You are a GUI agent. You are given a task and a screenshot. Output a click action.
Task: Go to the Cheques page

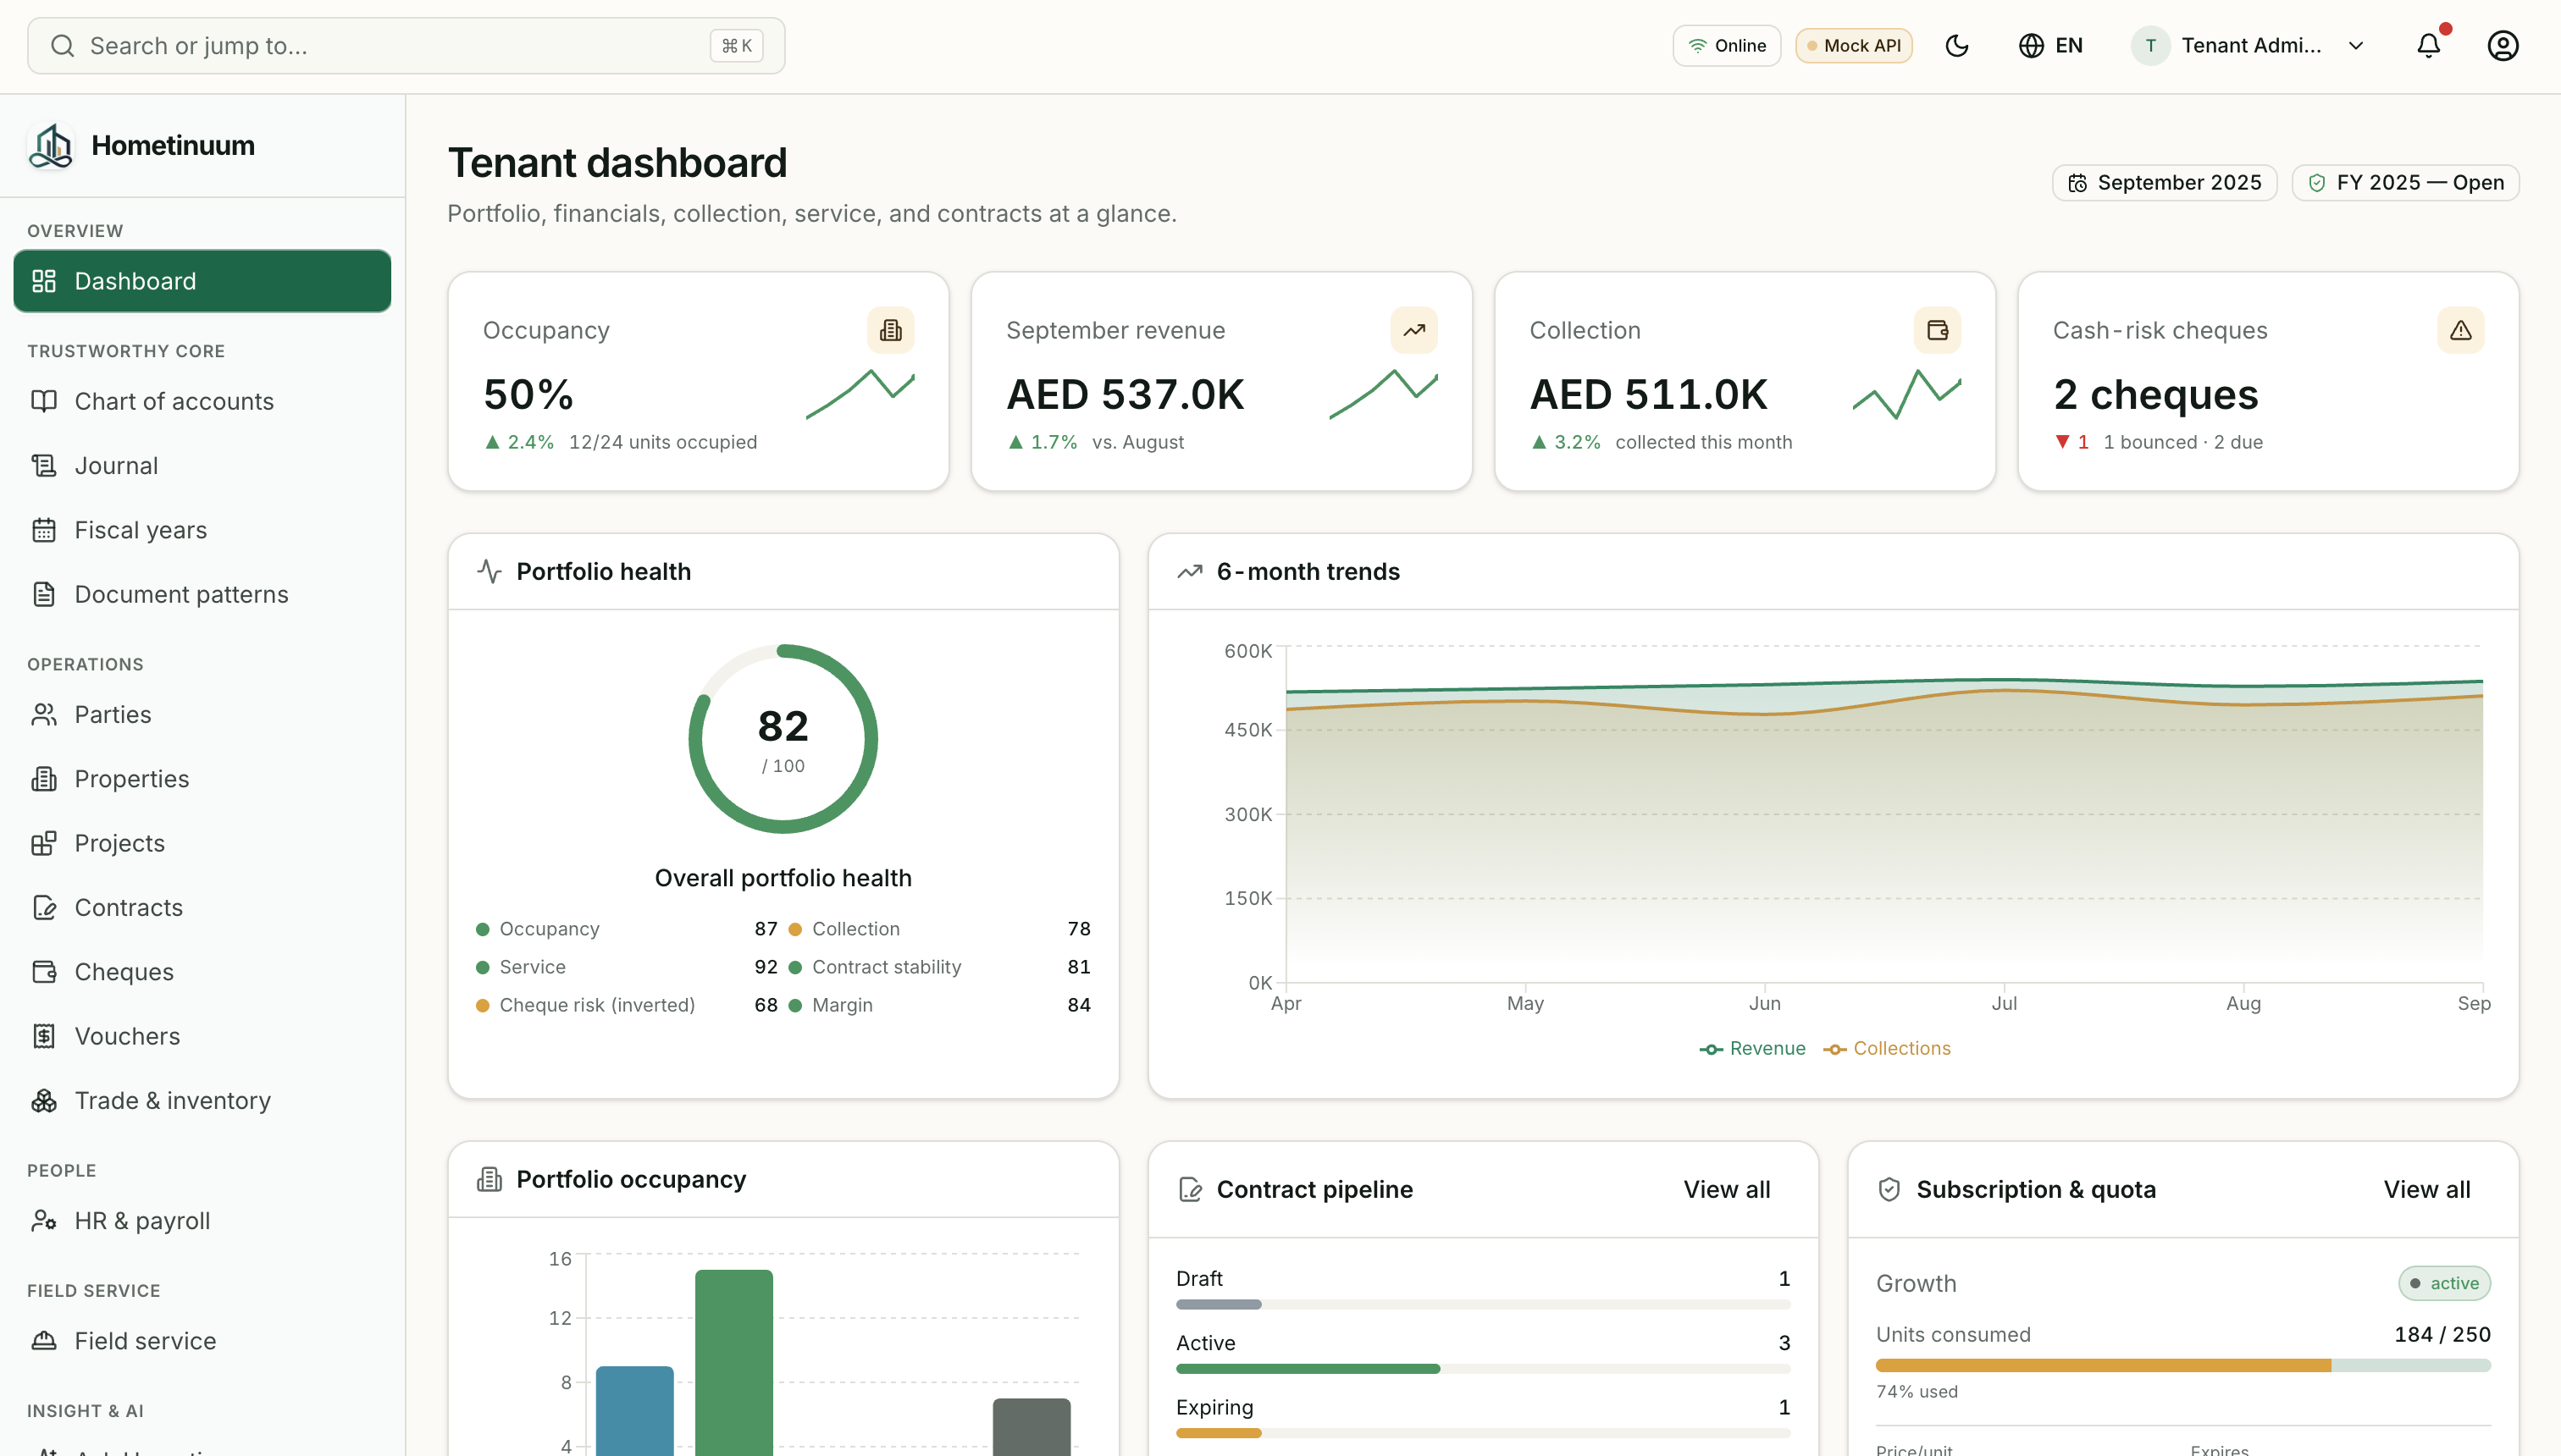pyautogui.click(x=202, y=972)
